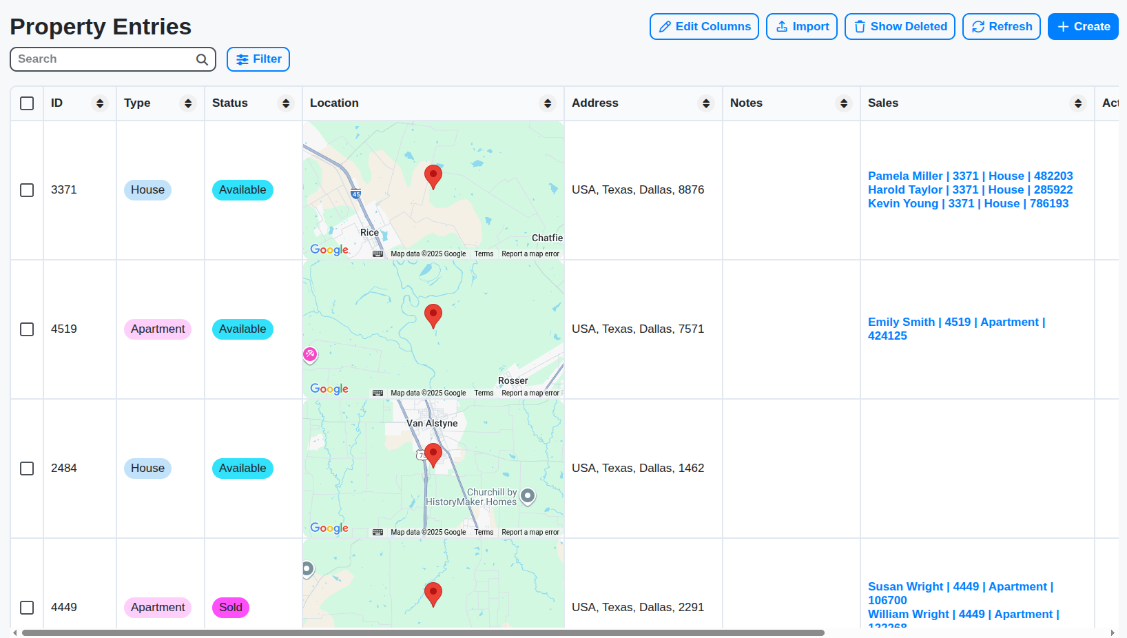Check the select-all checkbox in the header
The width and height of the screenshot is (1127, 638).
click(x=27, y=103)
